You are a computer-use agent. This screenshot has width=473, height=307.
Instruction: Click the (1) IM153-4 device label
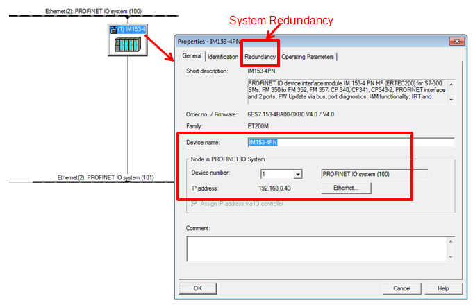coord(131,29)
